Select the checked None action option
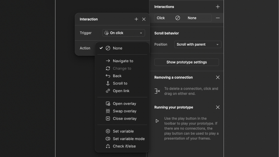Image resolution: width=279 pixels, height=157 pixels. (x=118, y=48)
